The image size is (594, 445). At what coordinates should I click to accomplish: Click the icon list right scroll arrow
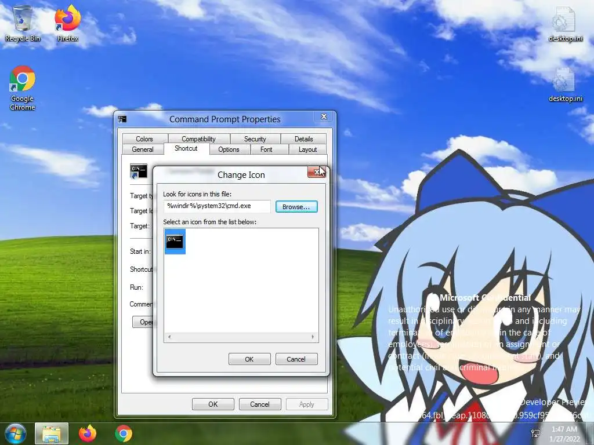click(x=313, y=337)
